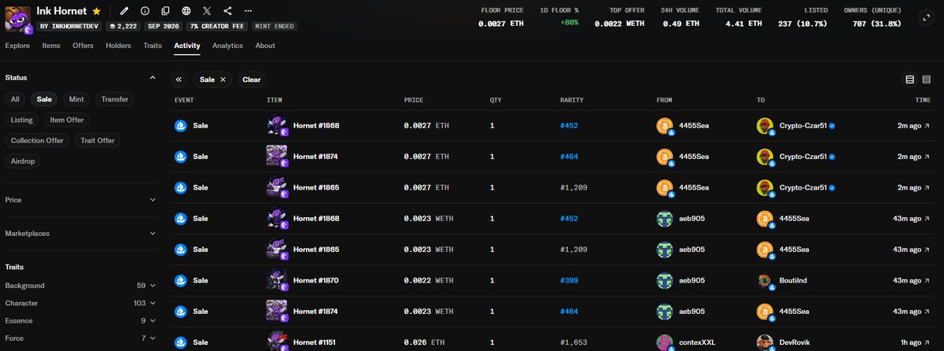Switch to the Items tab

pyautogui.click(x=51, y=46)
